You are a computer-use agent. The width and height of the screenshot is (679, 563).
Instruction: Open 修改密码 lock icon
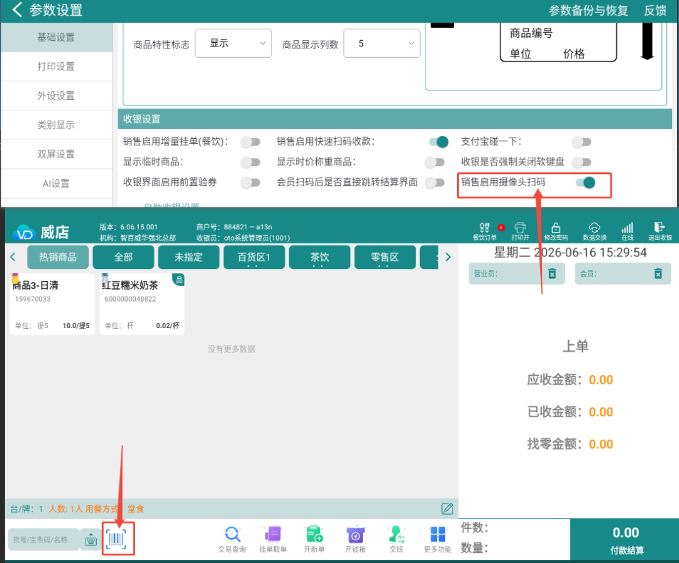556,231
